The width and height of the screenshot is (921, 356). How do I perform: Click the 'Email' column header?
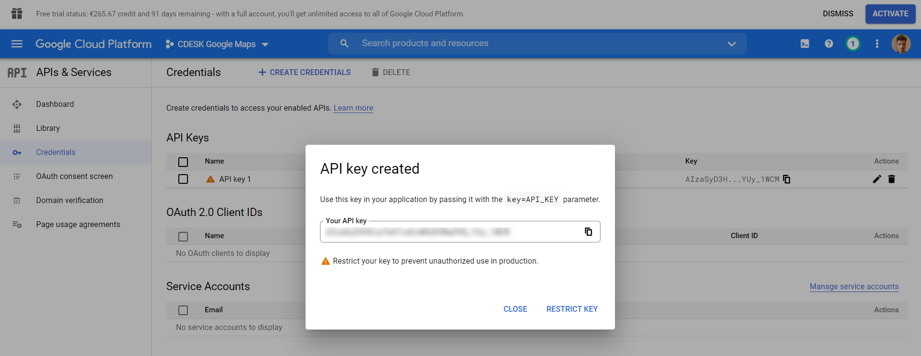tap(214, 310)
